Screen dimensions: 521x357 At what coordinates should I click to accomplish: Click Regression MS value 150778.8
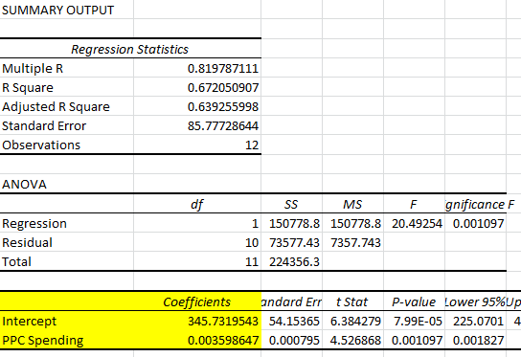352,224
